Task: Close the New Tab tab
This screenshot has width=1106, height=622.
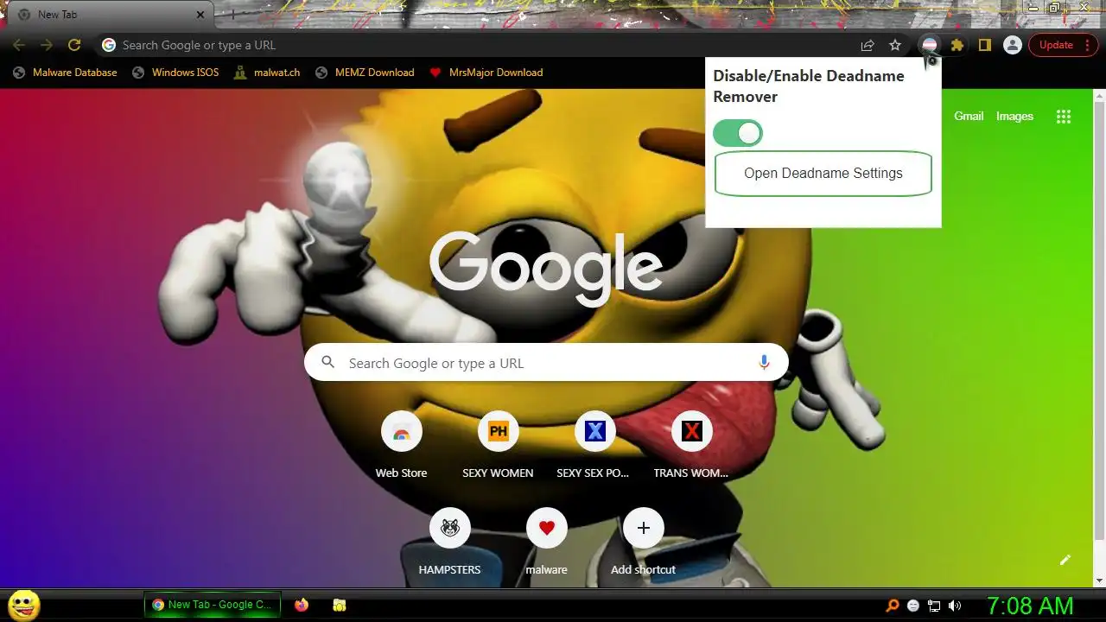Action: [200, 15]
